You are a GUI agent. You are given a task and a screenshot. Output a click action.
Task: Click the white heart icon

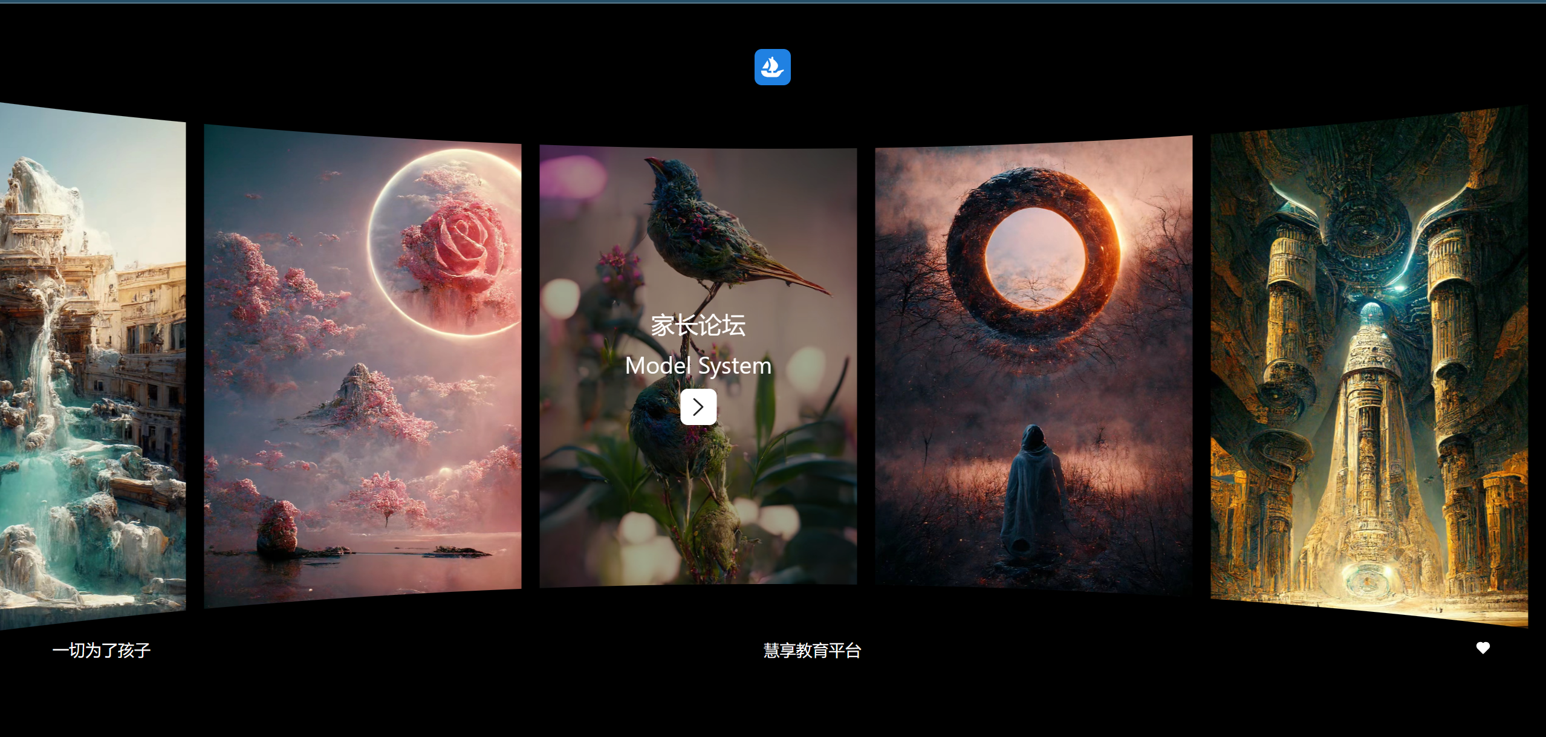coord(1483,648)
